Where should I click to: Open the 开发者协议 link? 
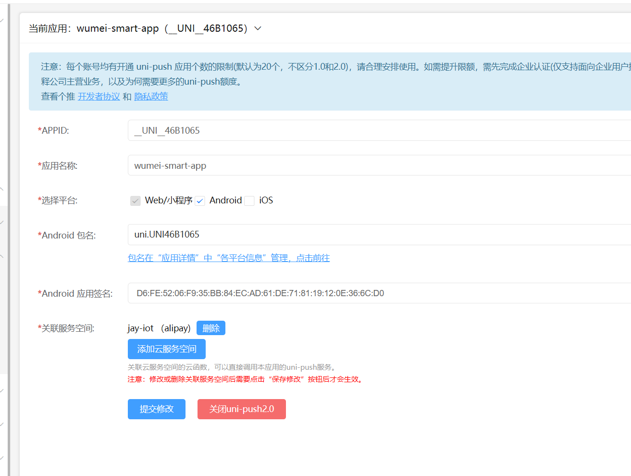pyautogui.click(x=99, y=97)
